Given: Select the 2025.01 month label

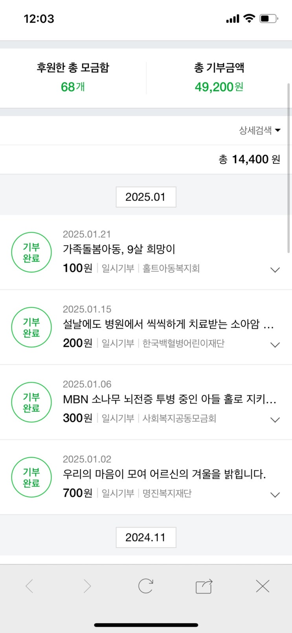Looking at the screenshot, I should [x=146, y=197].
